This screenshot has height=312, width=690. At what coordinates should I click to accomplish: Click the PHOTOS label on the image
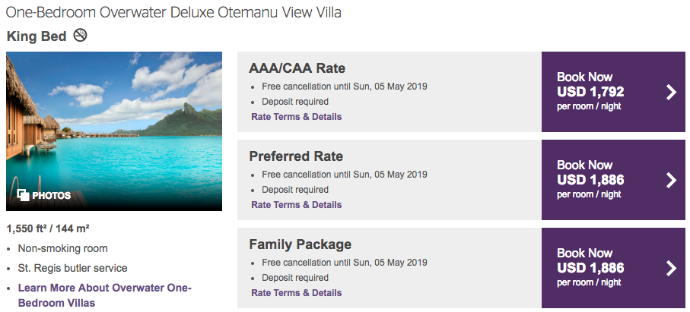click(51, 196)
